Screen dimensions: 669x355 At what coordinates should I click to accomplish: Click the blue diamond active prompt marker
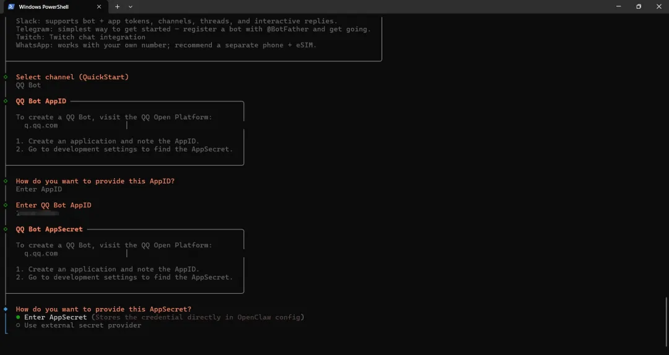[x=6, y=309]
